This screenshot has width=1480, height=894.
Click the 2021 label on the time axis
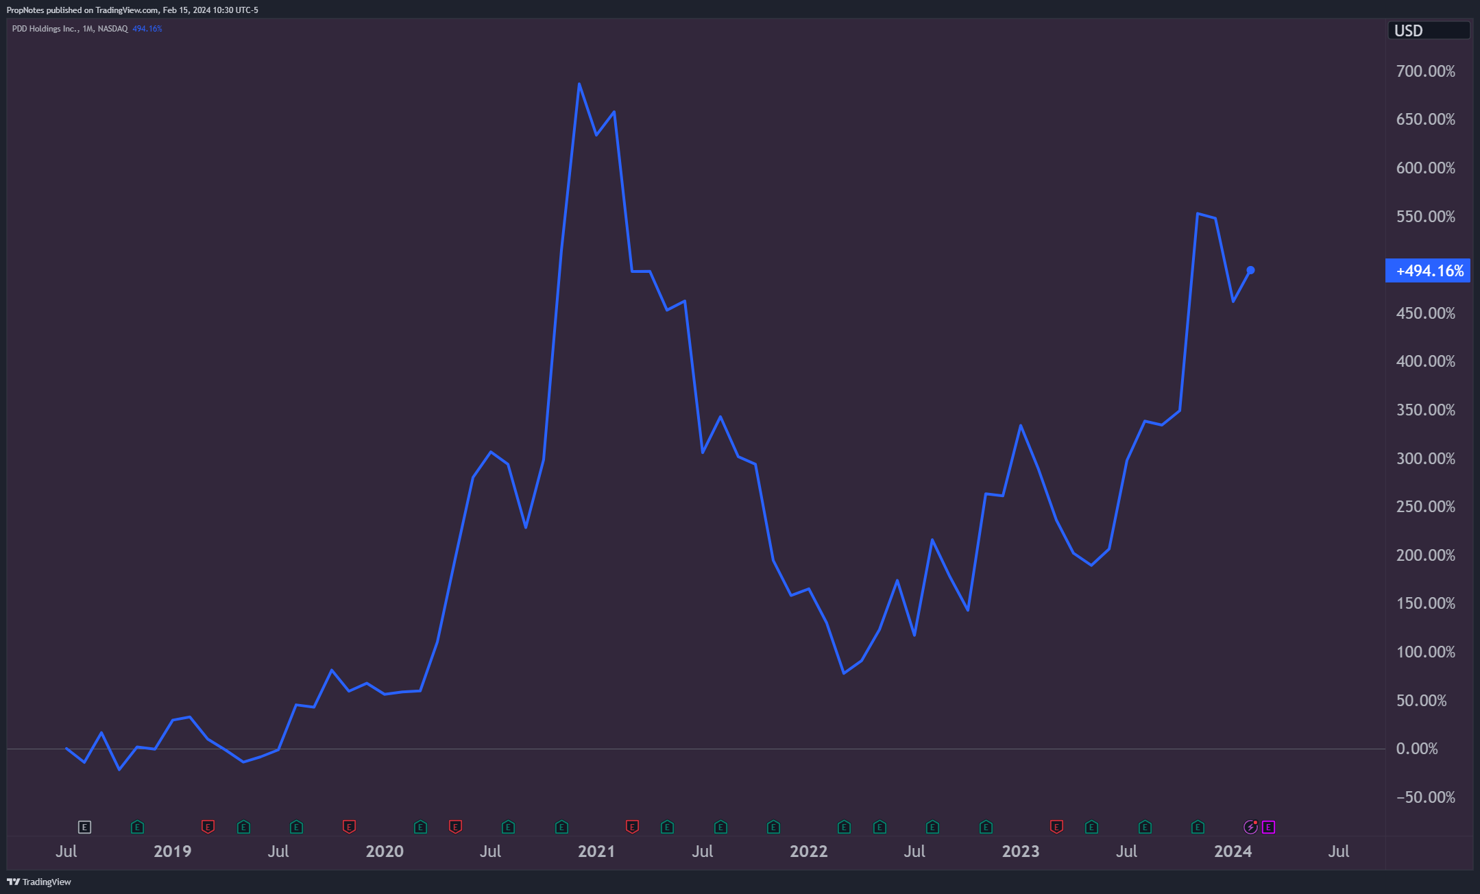pos(596,851)
